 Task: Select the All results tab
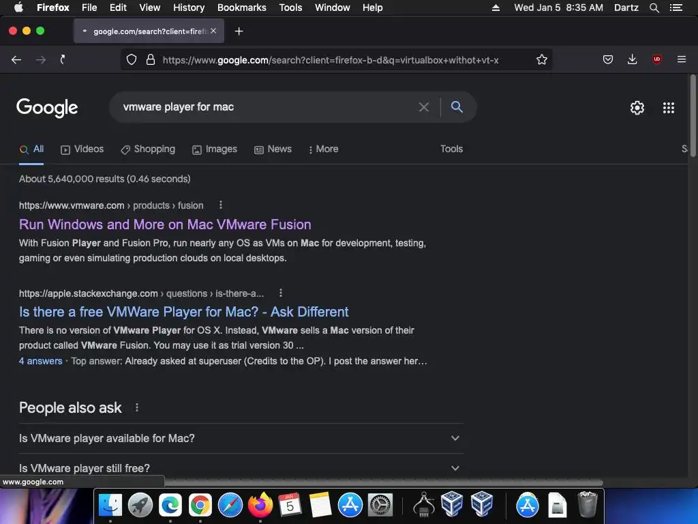pos(31,149)
